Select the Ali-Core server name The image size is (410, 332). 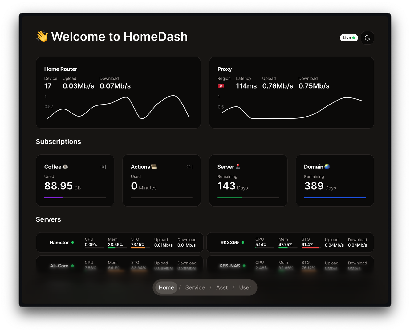tap(59, 266)
